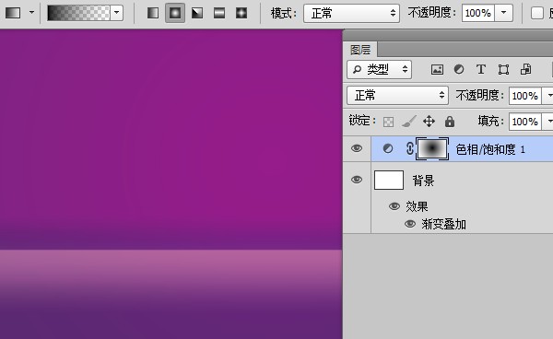Toggle lock position icon
This screenshot has height=339, width=553.
pos(429,122)
